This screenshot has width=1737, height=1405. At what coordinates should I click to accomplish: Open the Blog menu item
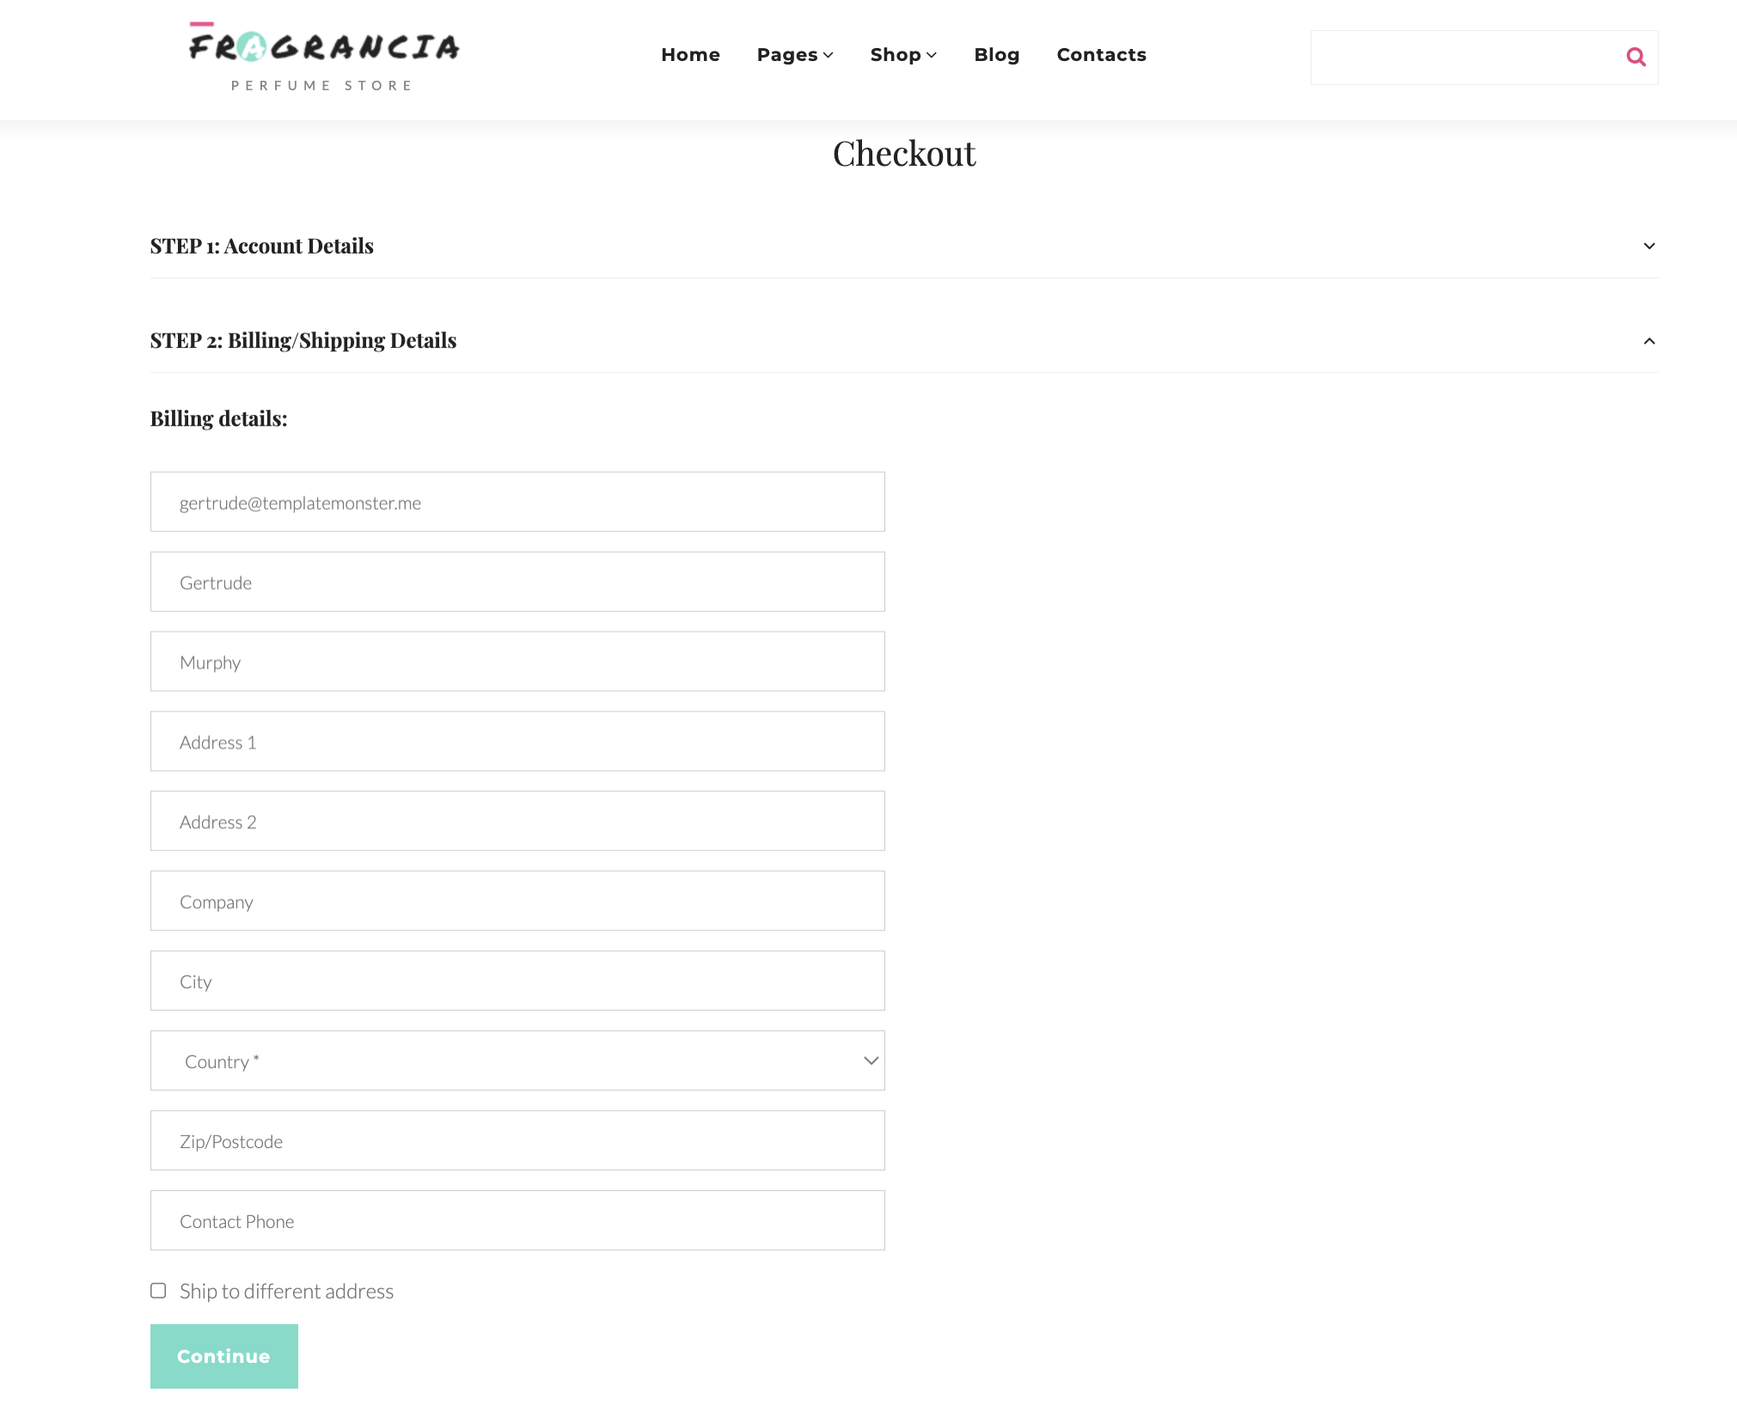pos(996,55)
